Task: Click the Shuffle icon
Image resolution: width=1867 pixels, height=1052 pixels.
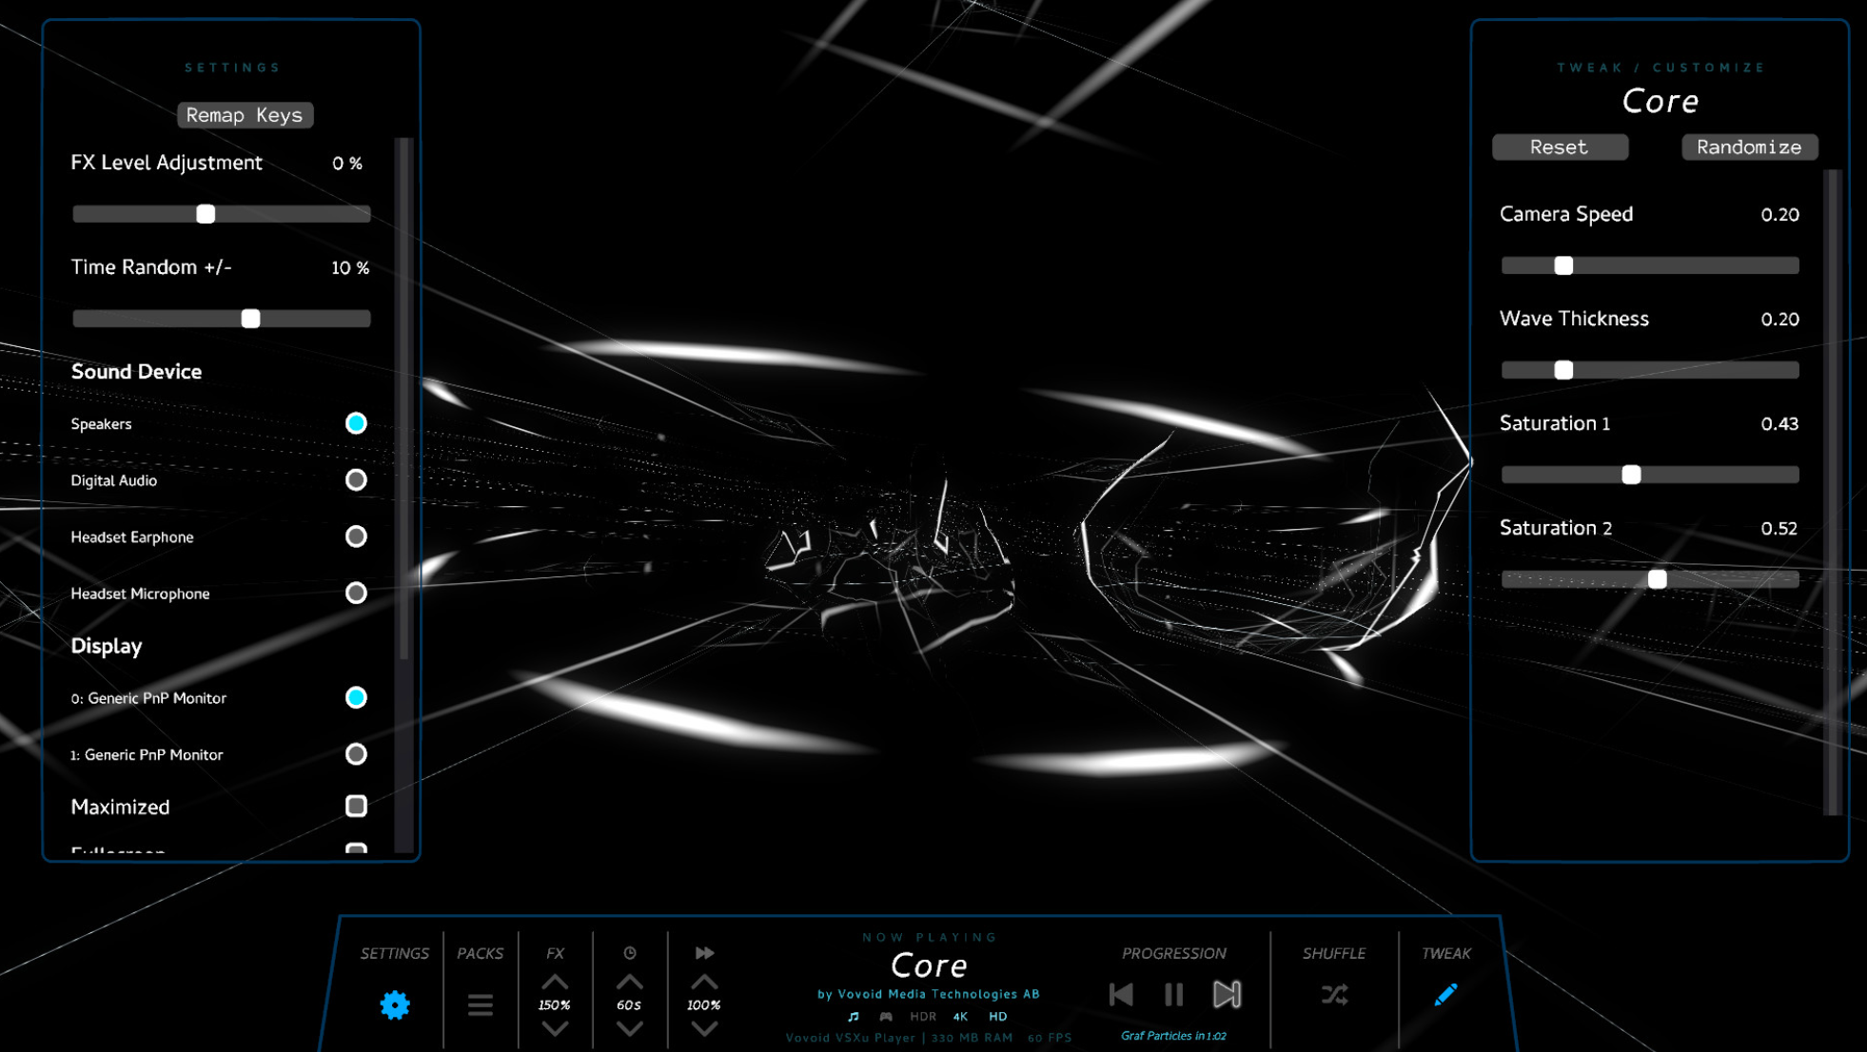Action: tap(1332, 995)
